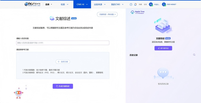Open the notification bell icon
The height and width of the screenshot is (103, 201).
tap(135, 5)
